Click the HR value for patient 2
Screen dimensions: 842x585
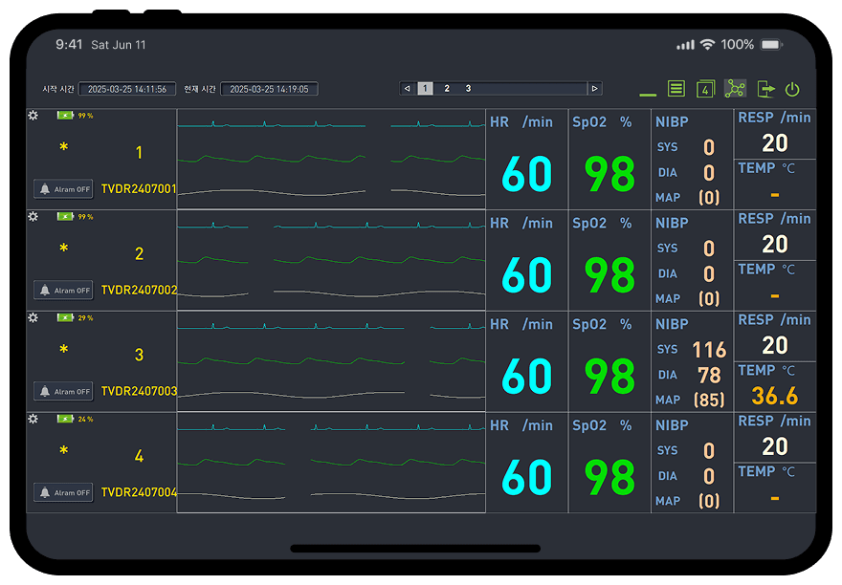point(527,274)
